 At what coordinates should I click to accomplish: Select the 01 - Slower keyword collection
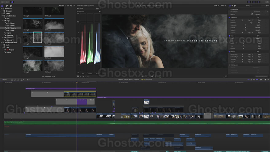click(11, 23)
